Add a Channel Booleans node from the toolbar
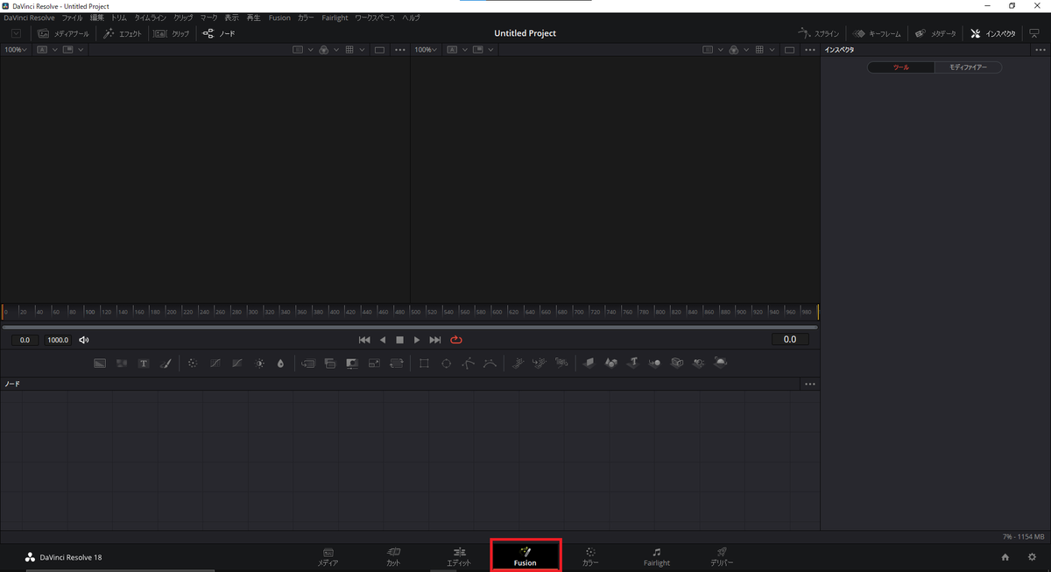 click(x=330, y=363)
